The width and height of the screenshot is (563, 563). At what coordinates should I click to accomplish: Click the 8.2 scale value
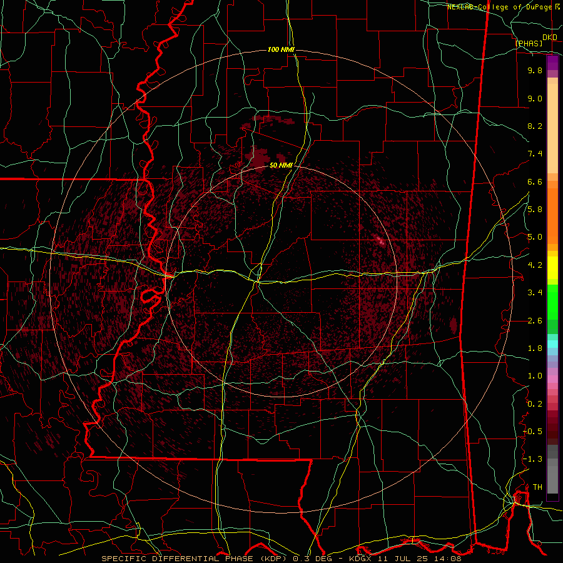[535, 126]
